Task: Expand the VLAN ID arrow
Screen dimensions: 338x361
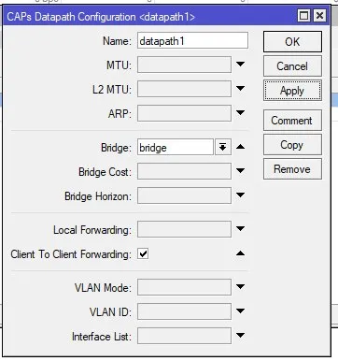Action: click(x=240, y=311)
